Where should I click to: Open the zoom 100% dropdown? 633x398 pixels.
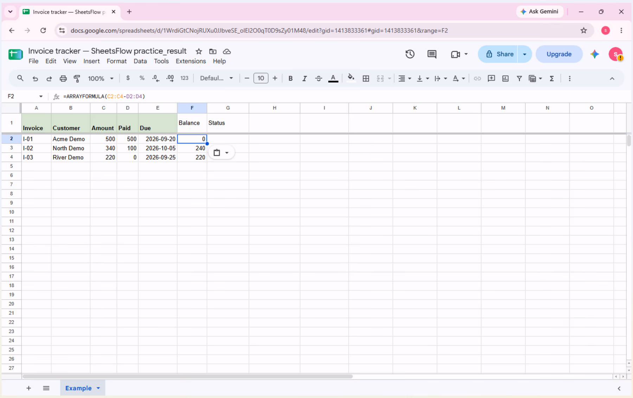coord(101,78)
